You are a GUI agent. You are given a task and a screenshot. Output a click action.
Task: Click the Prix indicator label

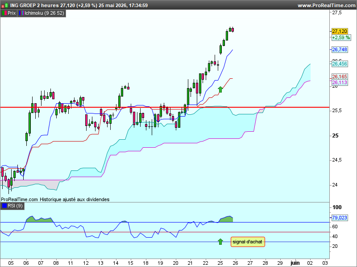[x=9, y=13]
